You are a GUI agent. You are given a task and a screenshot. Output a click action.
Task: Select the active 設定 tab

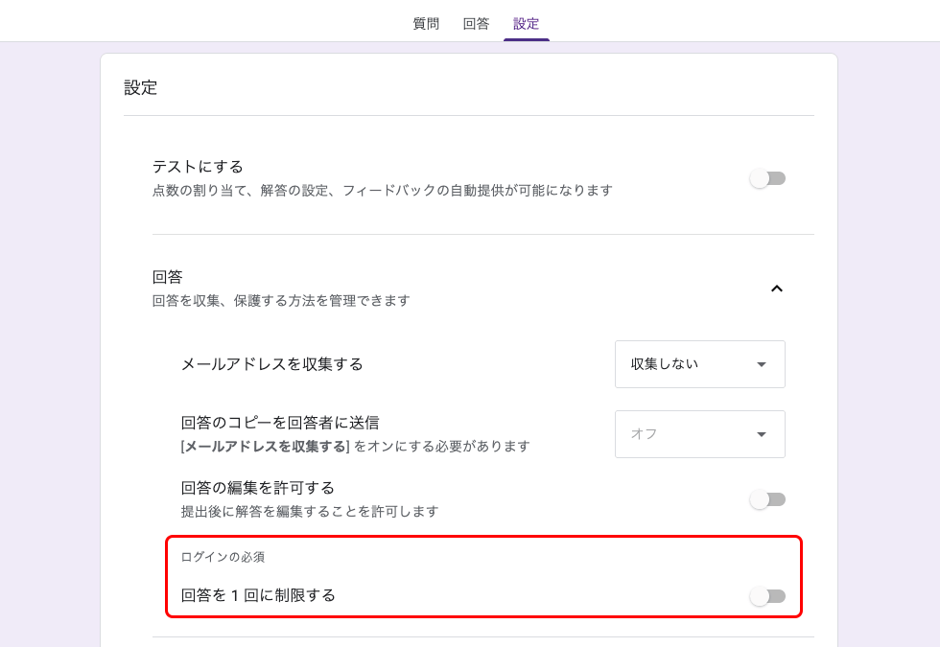526,23
